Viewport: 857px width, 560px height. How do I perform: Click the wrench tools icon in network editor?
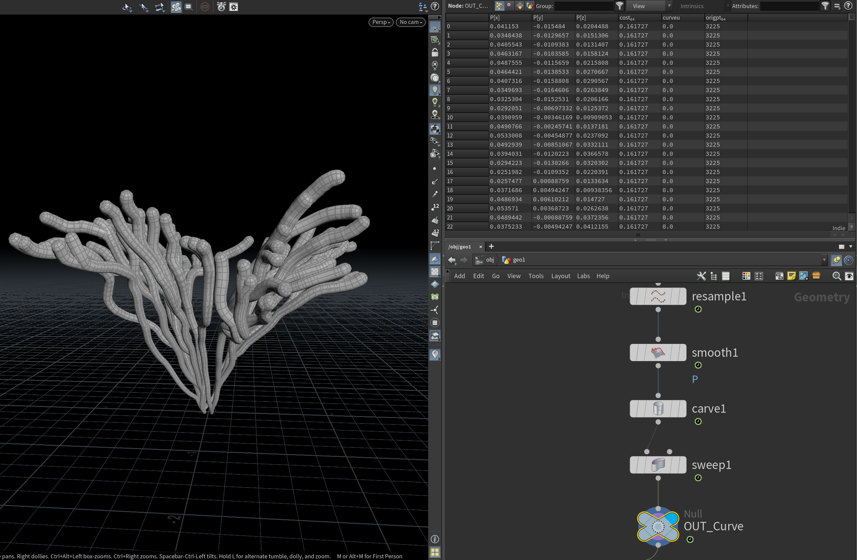coord(701,276)
